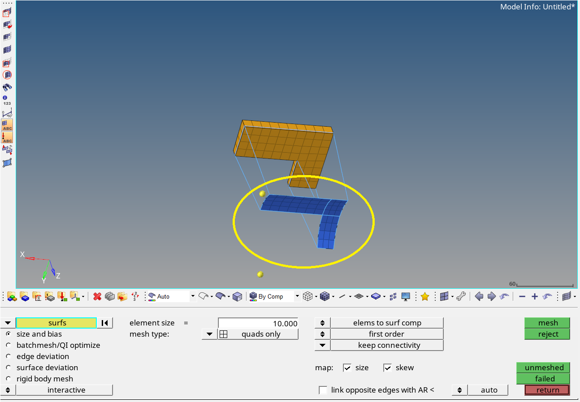Select the edge deviation radio button
Viewport: 580px width, 402px height.
[9, 356]
